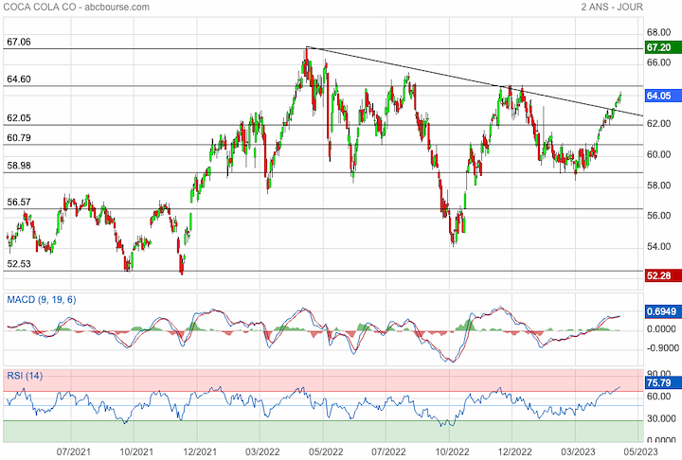The image size is (682, 460).
Task: Click the 05/2022 date label
Action: coord(326,451)
